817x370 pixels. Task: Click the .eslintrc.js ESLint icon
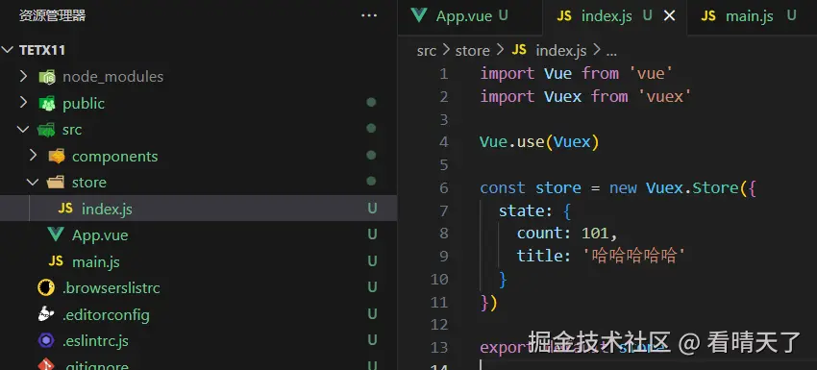46,341
